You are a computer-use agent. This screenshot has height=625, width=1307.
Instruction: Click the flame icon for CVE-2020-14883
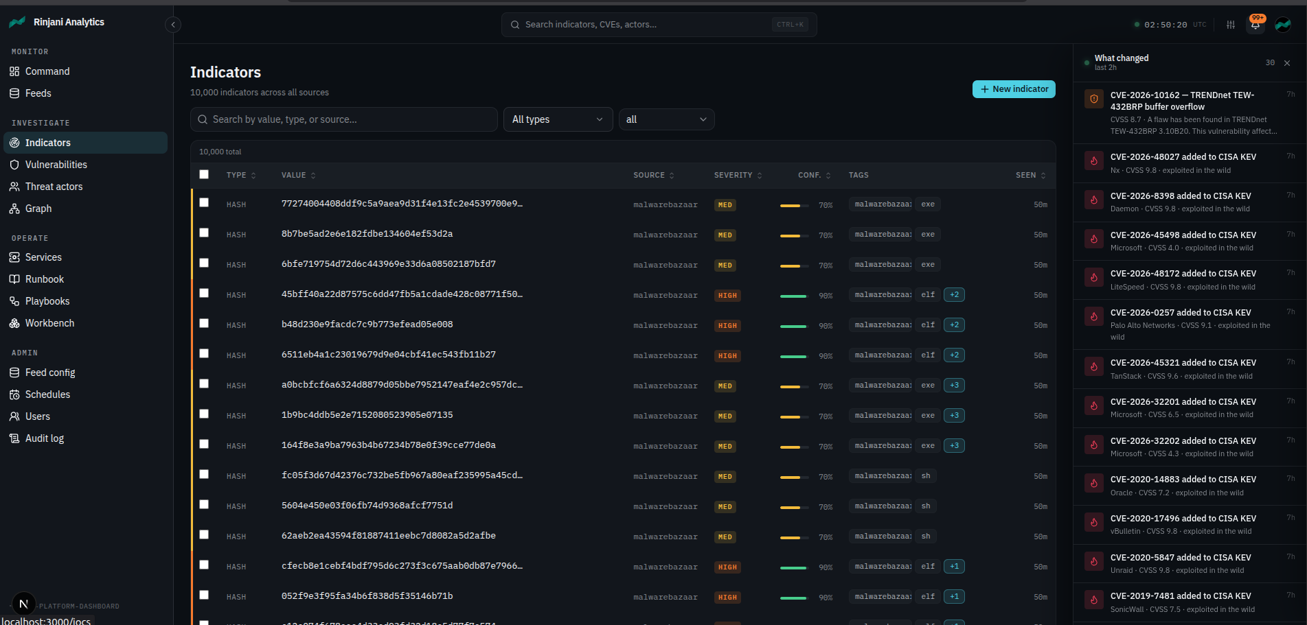coord(1094,484)
